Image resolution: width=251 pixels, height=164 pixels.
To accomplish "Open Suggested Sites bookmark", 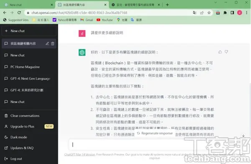I will [16, 20].
